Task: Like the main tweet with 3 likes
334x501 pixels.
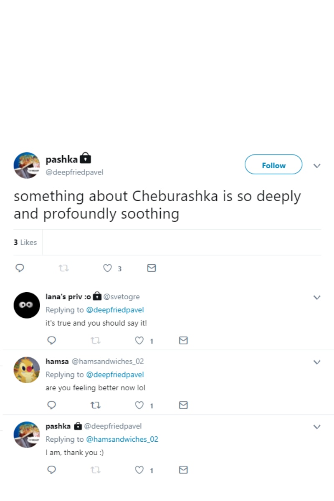Action: pyautogui.click(x=108, y=268)
